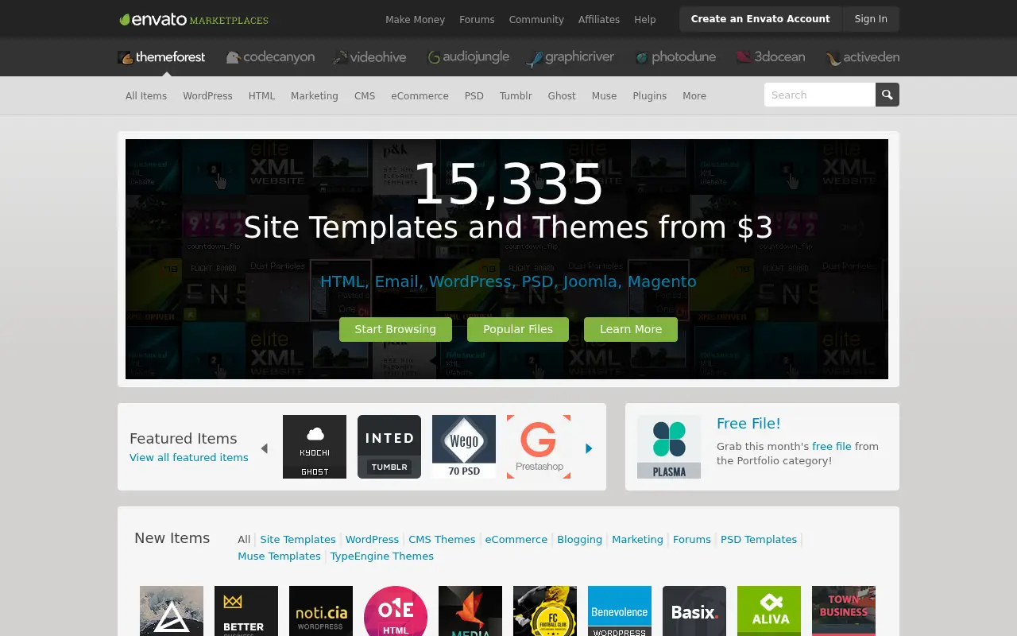
Task: Open the Prestashop G featured item
Action: click(539, 447)
